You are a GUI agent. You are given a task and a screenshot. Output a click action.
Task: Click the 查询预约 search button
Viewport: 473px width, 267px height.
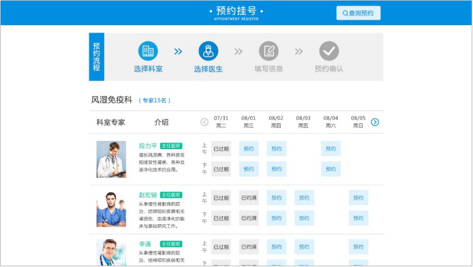pyautogui.click(x=358, y=13)
